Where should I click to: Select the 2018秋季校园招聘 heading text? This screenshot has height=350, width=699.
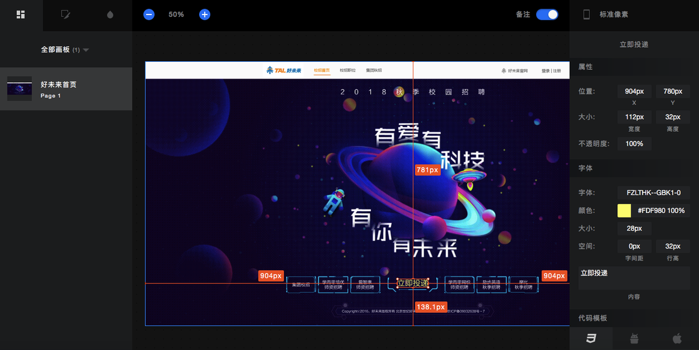412,92
